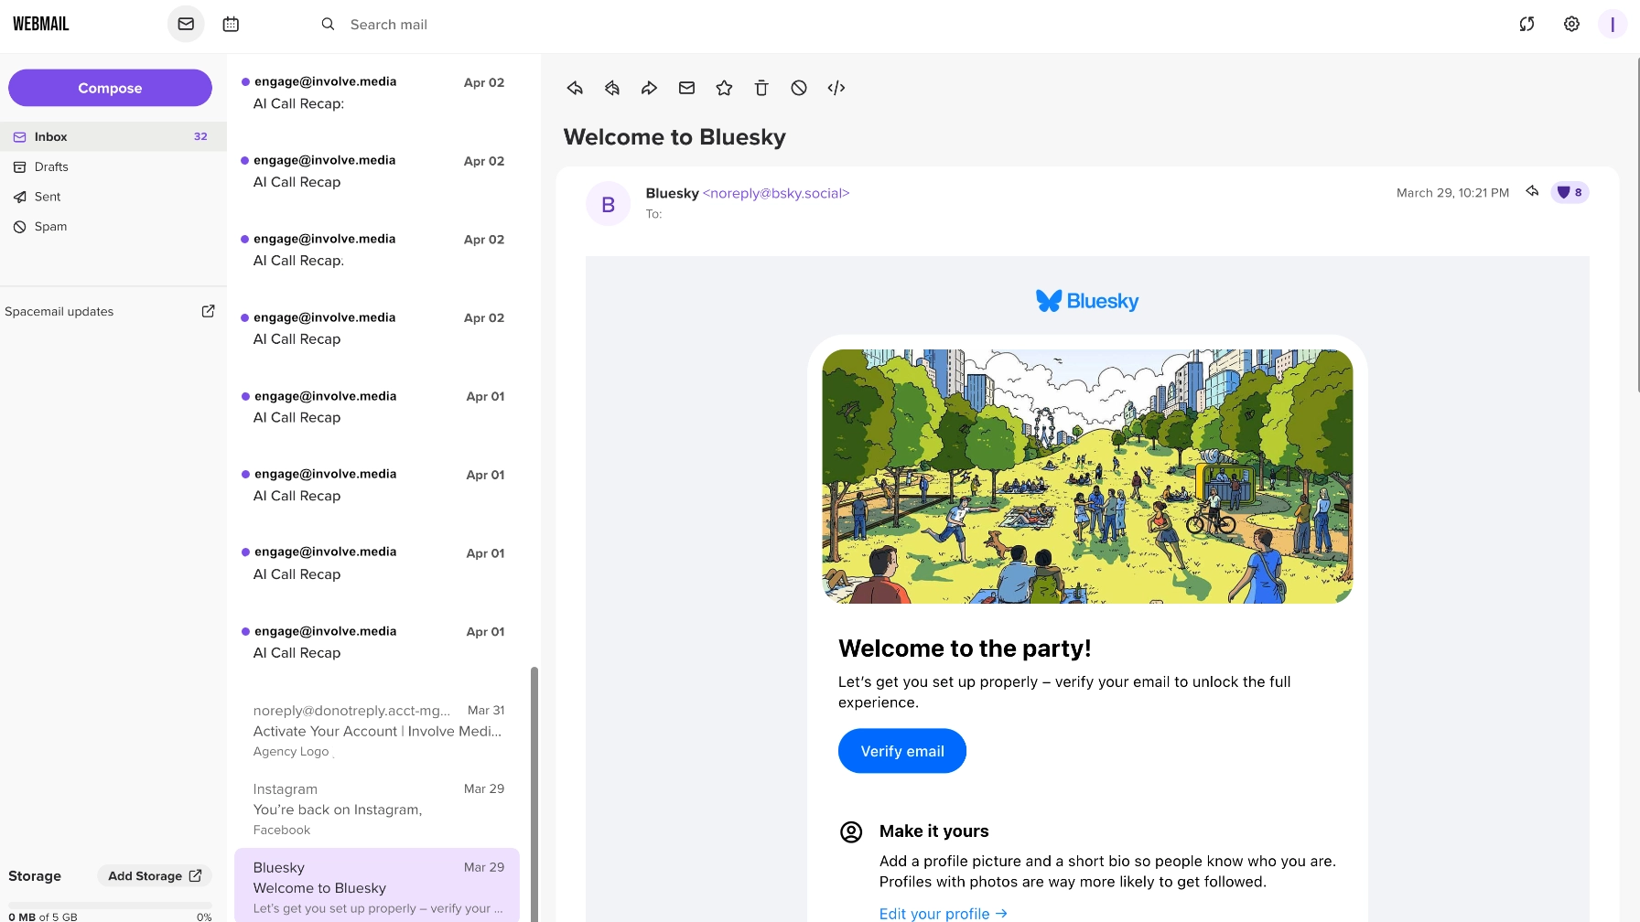Open the Inbox folder
The width and height of the screenshot is (1640, 922).
click(113, 136)
